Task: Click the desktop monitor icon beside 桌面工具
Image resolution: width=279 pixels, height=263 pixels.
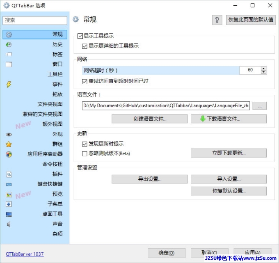Action: point(9,214)
